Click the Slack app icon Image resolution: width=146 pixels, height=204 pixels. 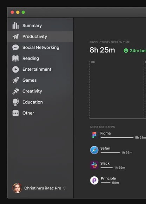point(94,165)
